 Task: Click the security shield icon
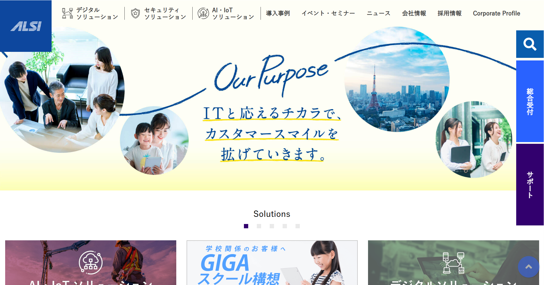(135, 13)
